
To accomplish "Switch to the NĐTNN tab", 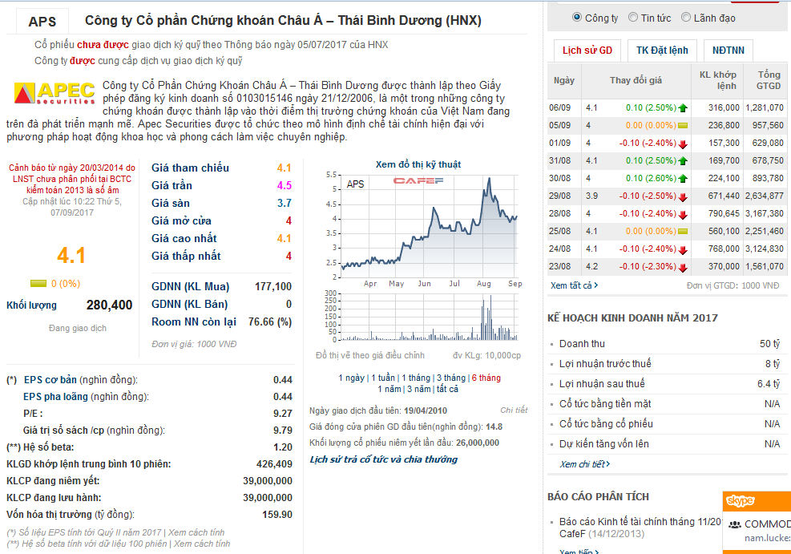I will click(728, 51).
